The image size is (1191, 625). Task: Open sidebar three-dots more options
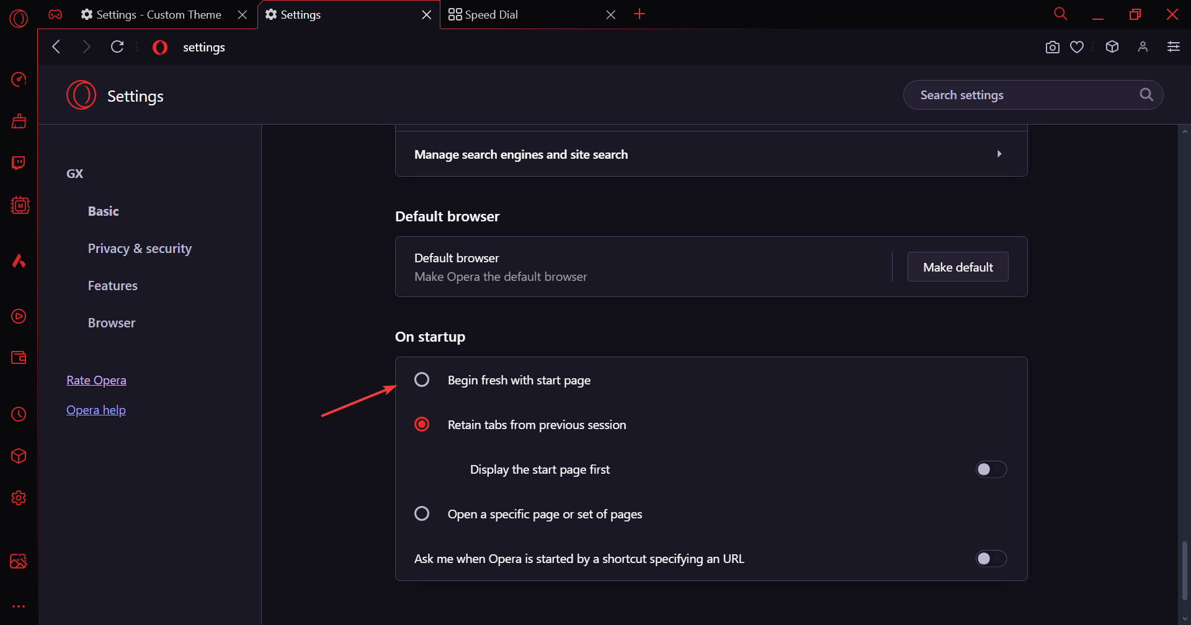click(x=19, y=606)
